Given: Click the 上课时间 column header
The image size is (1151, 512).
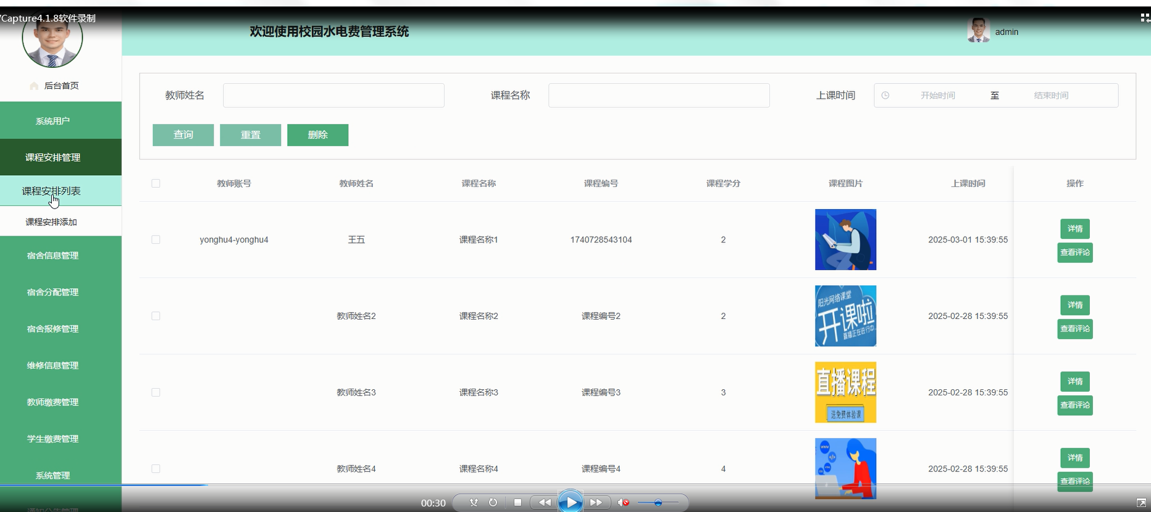Looking at the screenshot, I should [968, 183].
